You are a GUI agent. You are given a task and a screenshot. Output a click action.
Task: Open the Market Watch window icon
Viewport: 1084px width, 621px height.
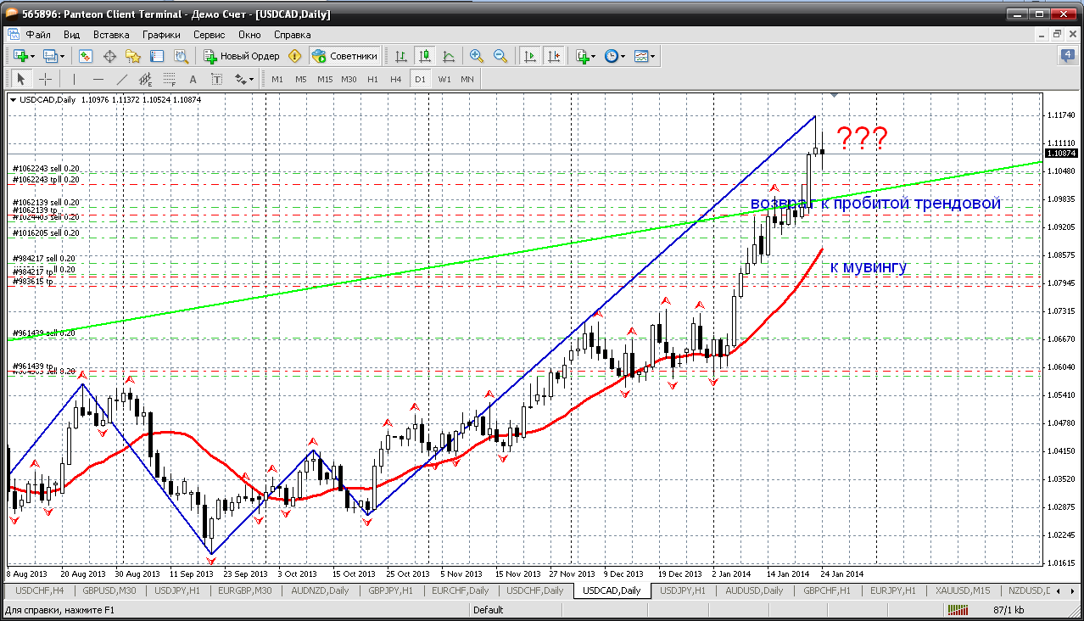(x=86, y=56)
